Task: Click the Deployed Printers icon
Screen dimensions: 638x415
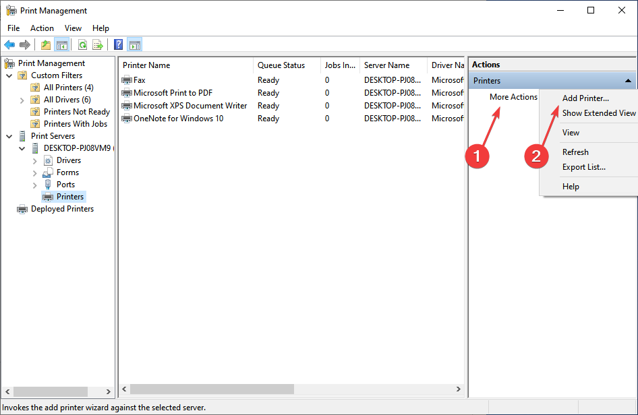Action: pyautogui.click(x=22, y=210)
